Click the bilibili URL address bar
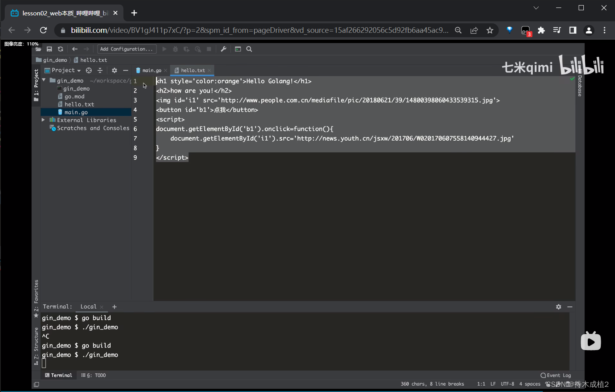 coord(259,30)
